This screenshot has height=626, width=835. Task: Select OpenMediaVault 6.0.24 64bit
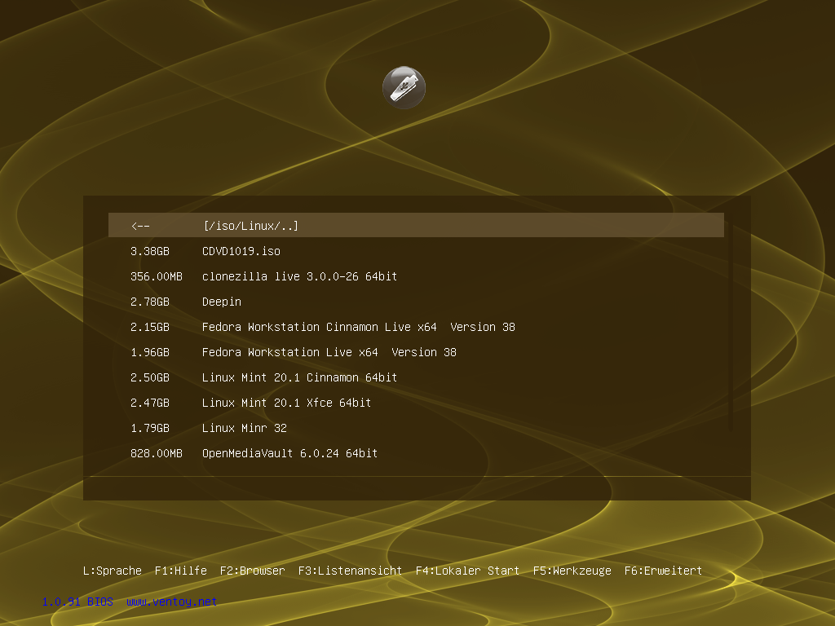416,453
